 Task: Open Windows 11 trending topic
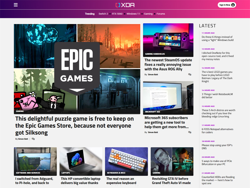(133, 14)
